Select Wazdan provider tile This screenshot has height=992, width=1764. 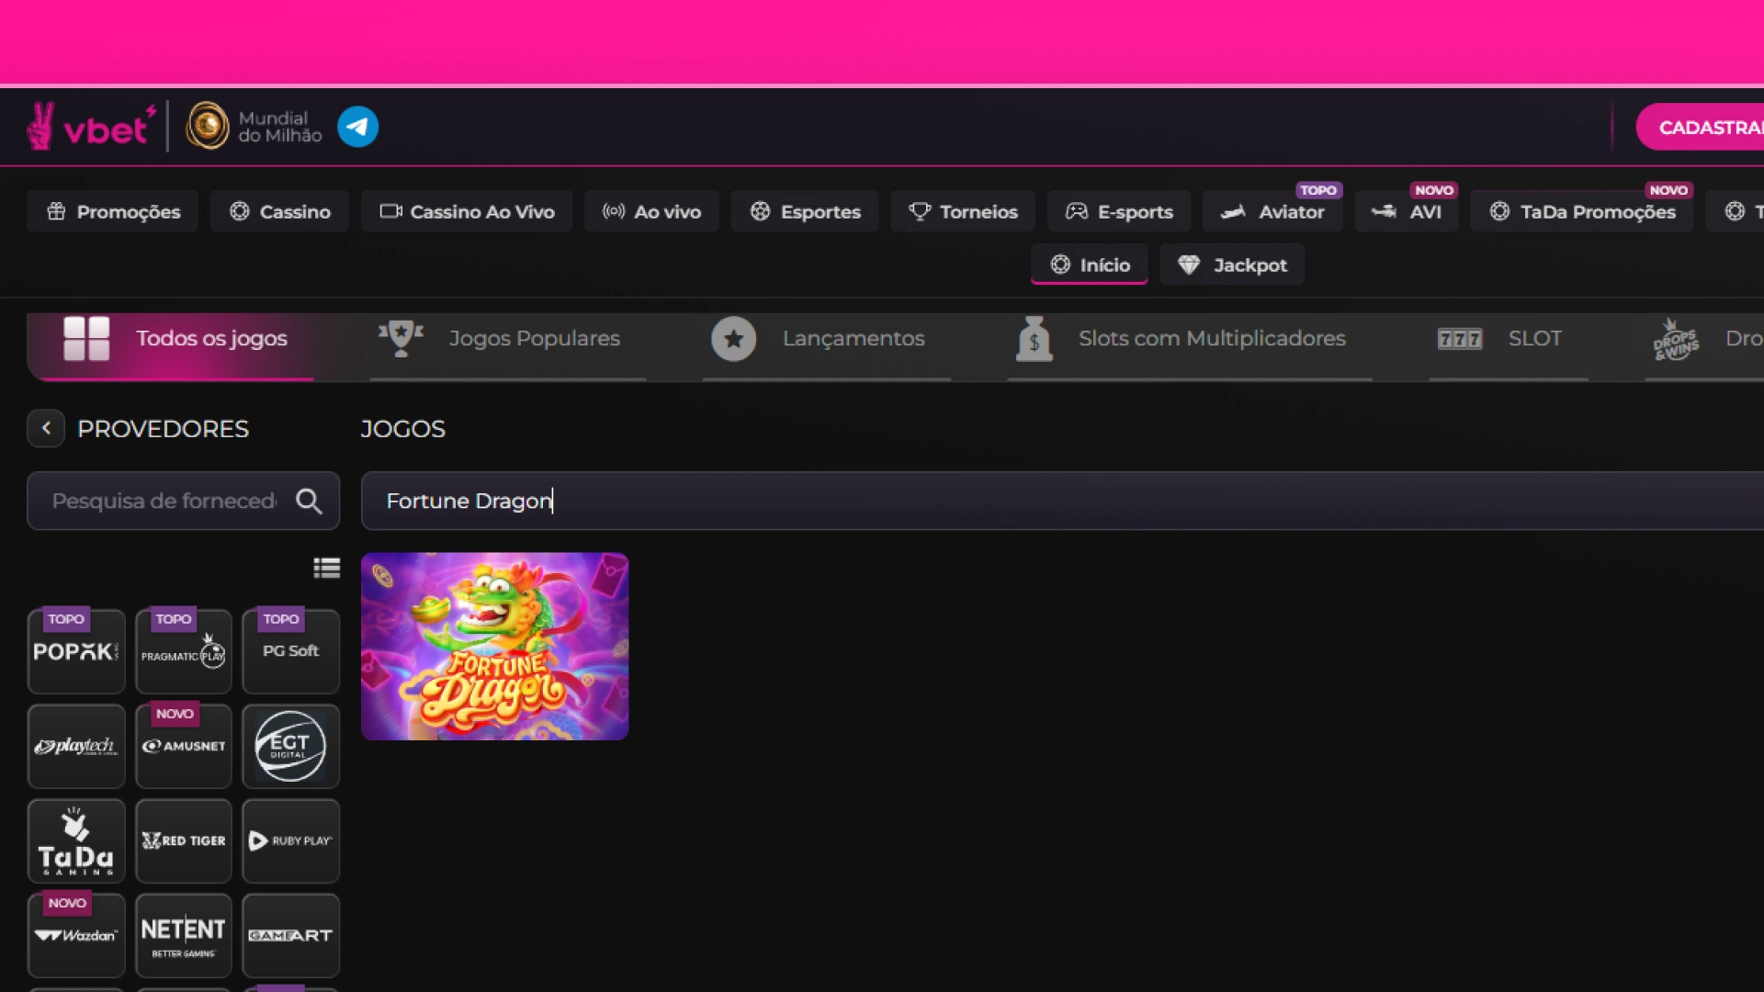pos(76,935)
